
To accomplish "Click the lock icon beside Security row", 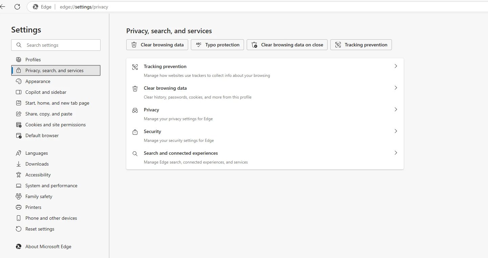I will tap(135, 132).
